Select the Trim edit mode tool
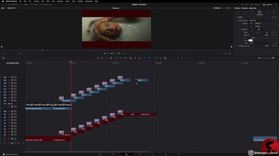This screenshot has height=156, width=279. tap(102, 58)
